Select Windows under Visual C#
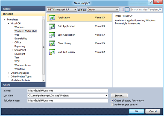164x116 pixels. point(19,27)
